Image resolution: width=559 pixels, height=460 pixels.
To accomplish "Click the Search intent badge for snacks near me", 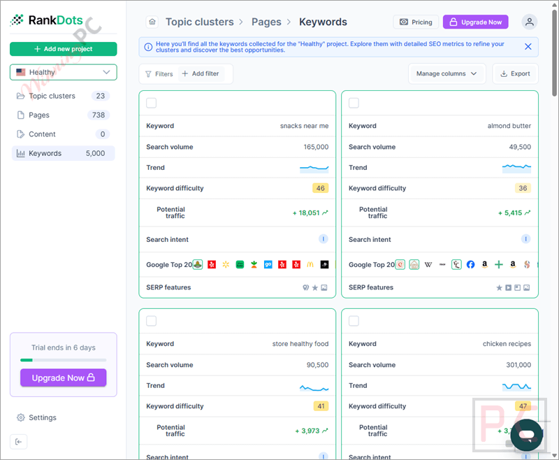I will click(323, 239).
